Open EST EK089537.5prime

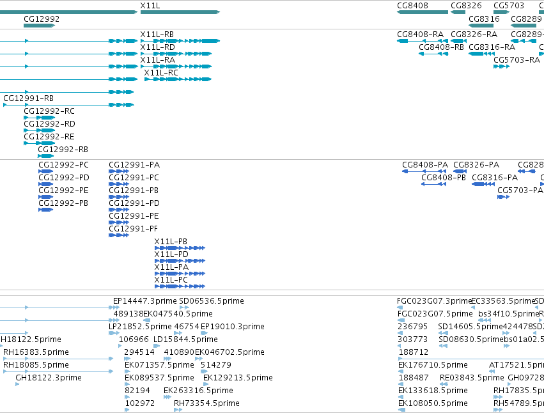[159, 378]
